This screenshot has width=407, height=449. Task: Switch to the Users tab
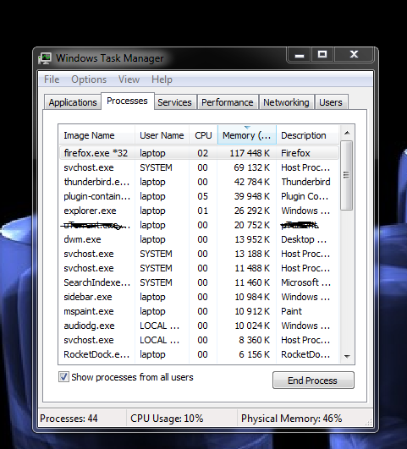pyautogui.click(x=331, y=102)
